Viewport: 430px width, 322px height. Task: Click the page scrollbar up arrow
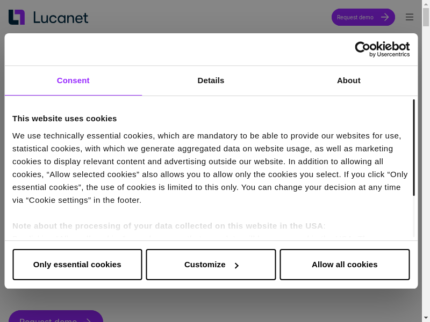coord(426,4)
